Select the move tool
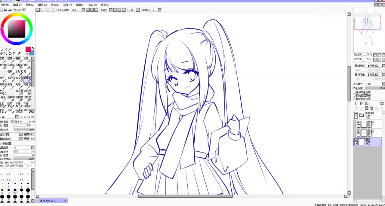 pos(2,53)
